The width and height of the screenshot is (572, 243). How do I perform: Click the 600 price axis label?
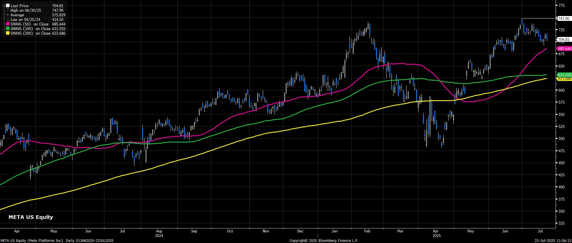(561, 90)
